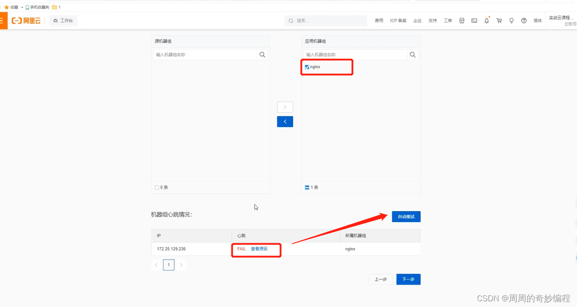Image resolution: width=577 pixels, height=307 pixels.
Task: Open the app download icon in the top bar
Action: pos(462,20)
